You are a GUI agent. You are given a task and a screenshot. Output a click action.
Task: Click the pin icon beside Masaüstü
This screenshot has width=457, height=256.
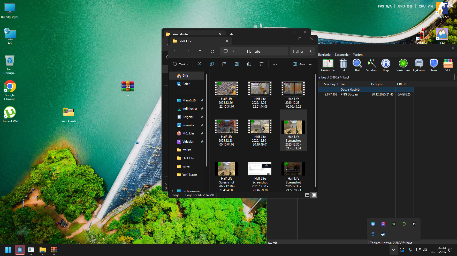[x=202, y=100]
